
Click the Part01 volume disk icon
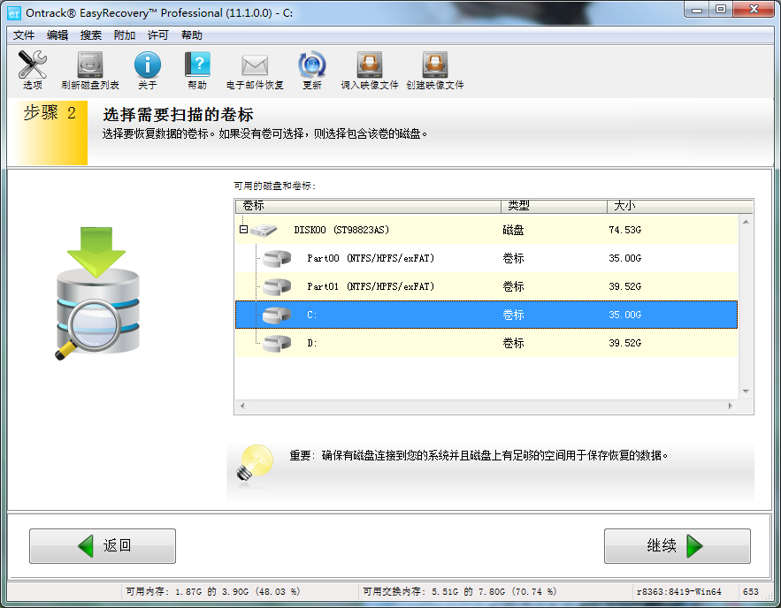point(277,286)
